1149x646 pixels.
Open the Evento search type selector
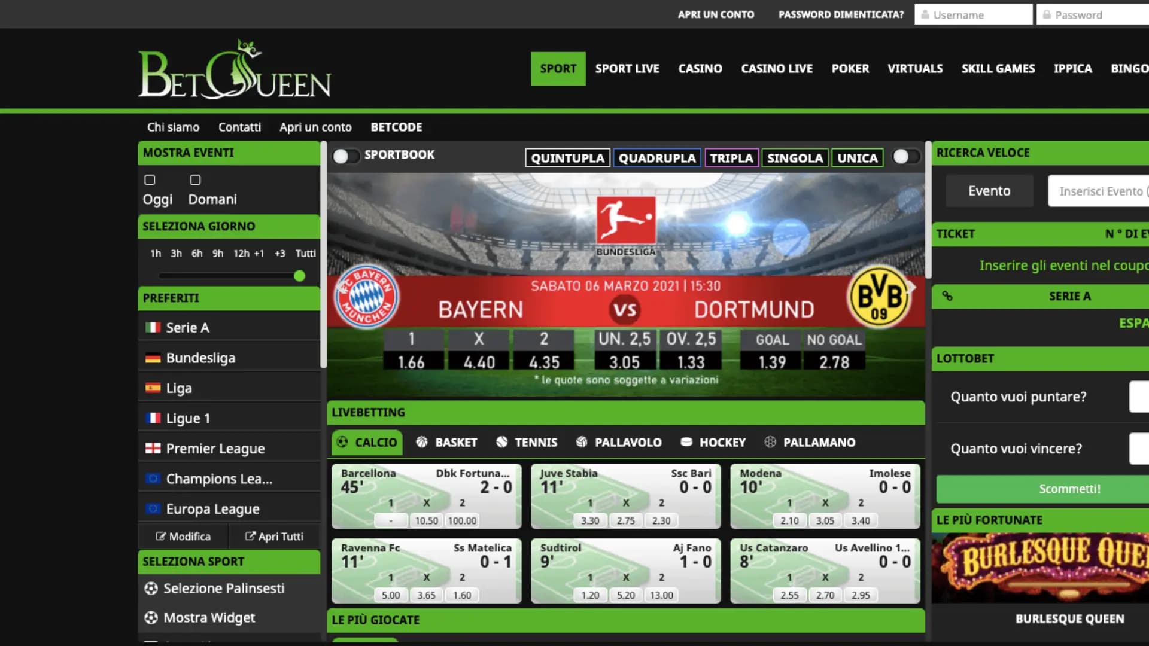[989, 191]
